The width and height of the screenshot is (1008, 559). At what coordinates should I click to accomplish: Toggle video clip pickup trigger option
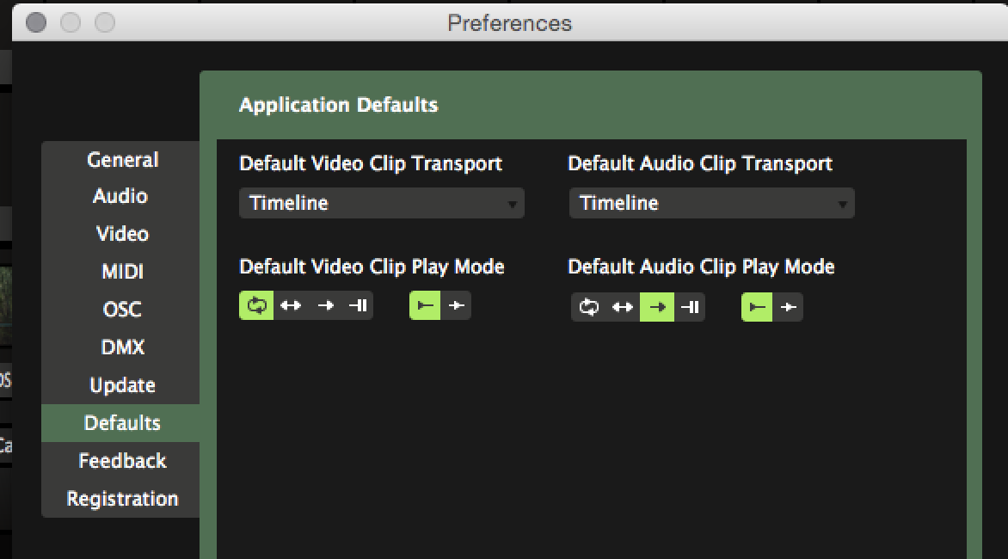click(x=456, y=305)
